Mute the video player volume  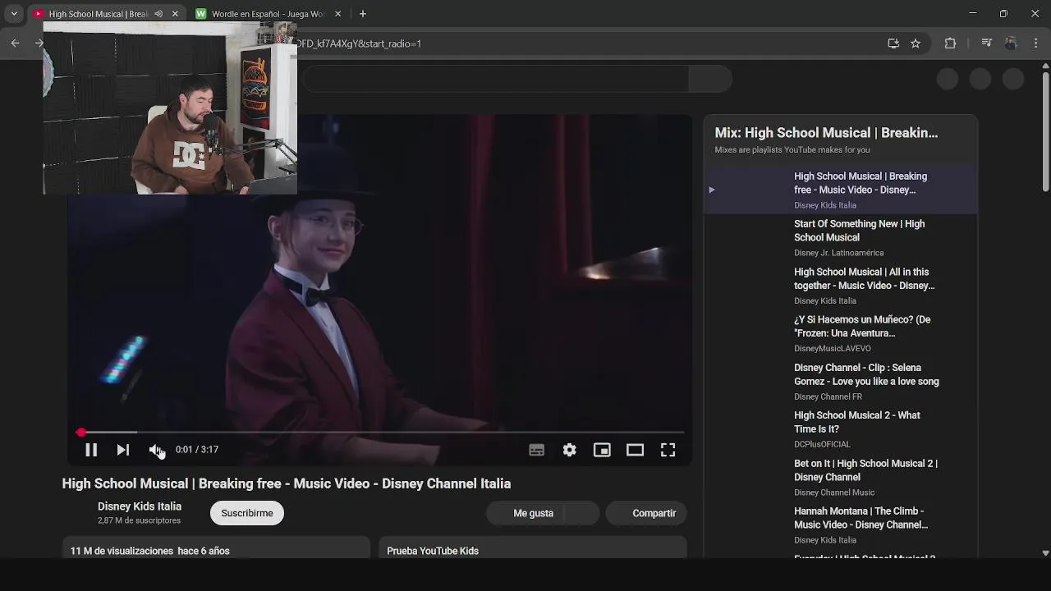click(x=155, y=450)
